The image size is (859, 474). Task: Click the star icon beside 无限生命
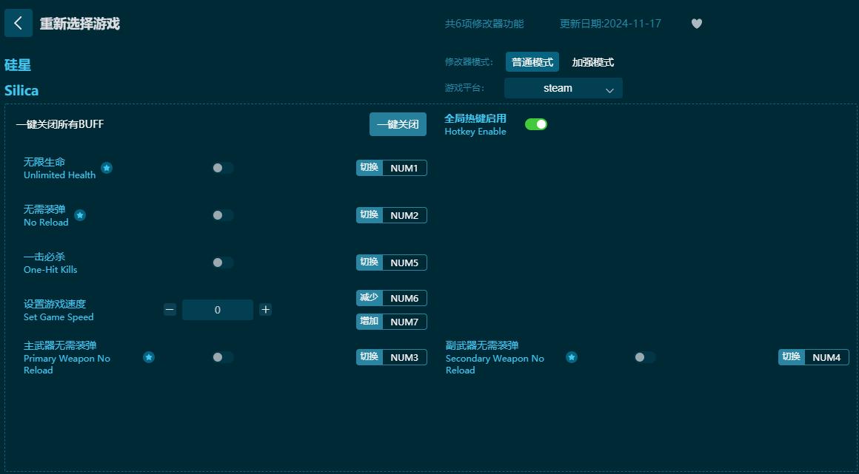coord(107,168)
